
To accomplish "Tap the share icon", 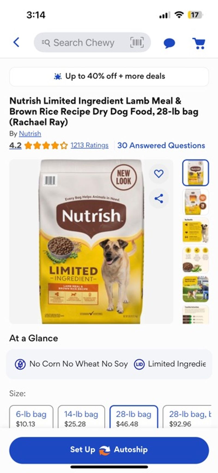I will (159, 198).
